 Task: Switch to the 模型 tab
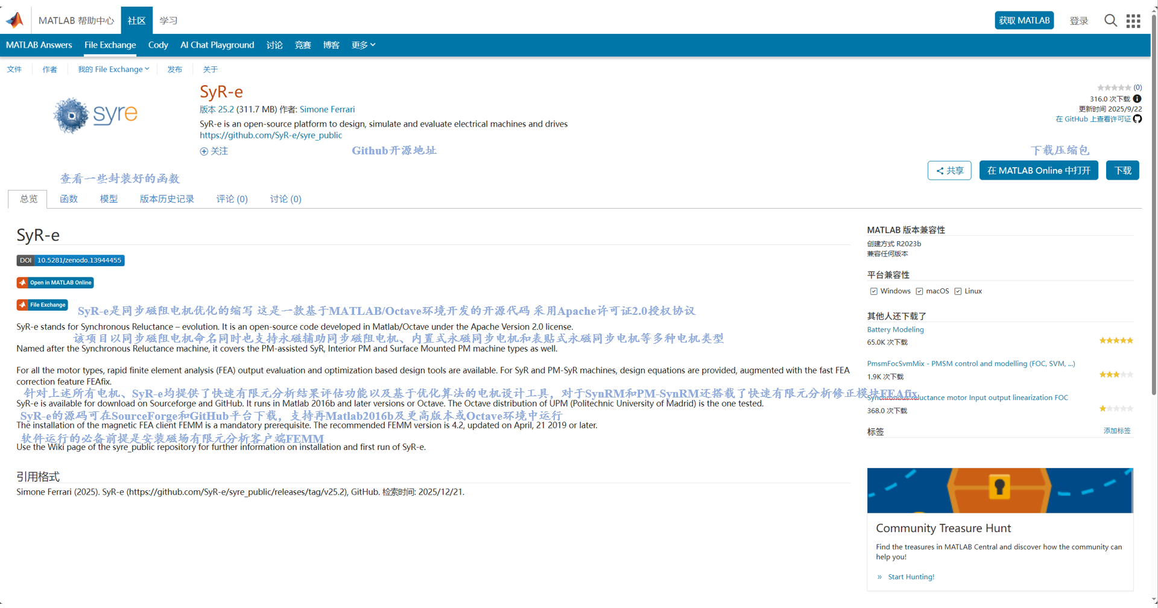[x=109, y=199]
